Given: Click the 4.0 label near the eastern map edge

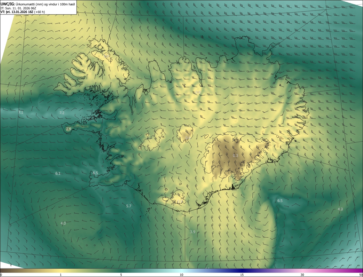Looking at the screenshot, I should coord(340,209).
